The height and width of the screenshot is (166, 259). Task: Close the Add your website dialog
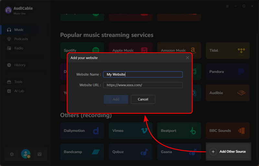coord(187,58)
